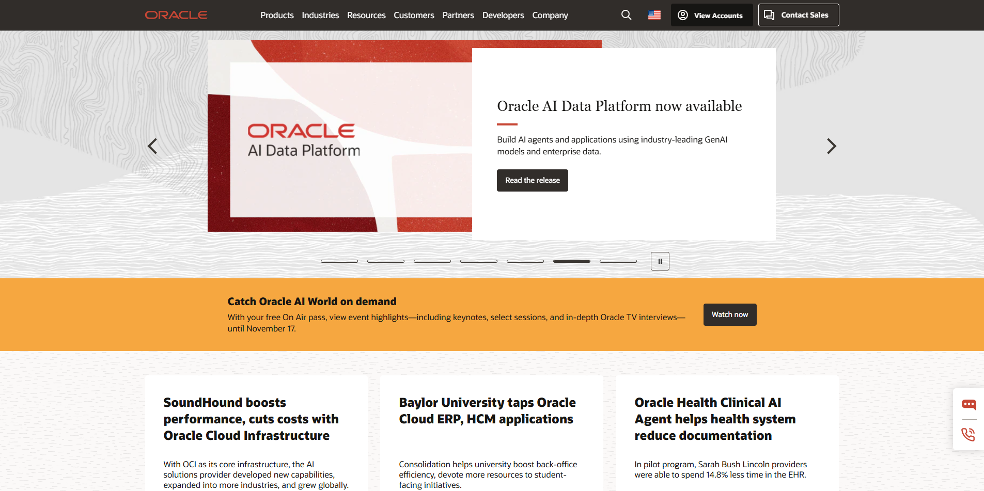Open the Customers menu
The image size is (984, 491).
pyautogui.click(x=414, y=15)
